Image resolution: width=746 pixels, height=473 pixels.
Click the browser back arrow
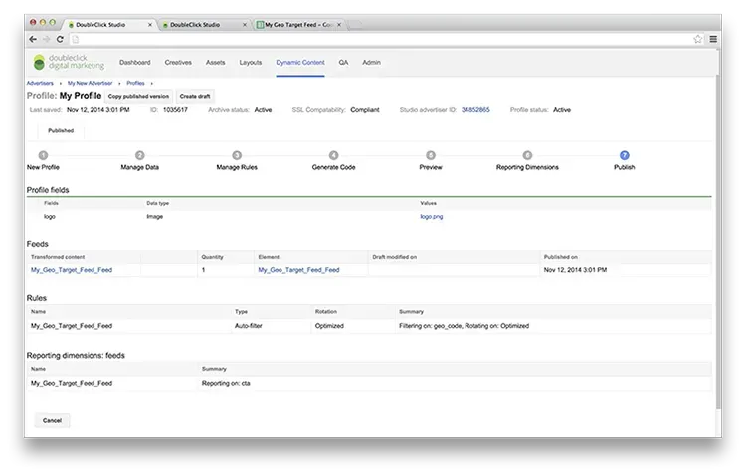click(33, 39)
